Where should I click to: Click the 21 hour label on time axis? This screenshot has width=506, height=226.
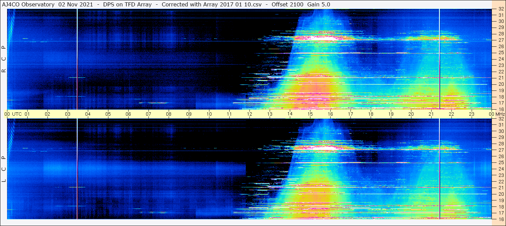coord(431,114)
